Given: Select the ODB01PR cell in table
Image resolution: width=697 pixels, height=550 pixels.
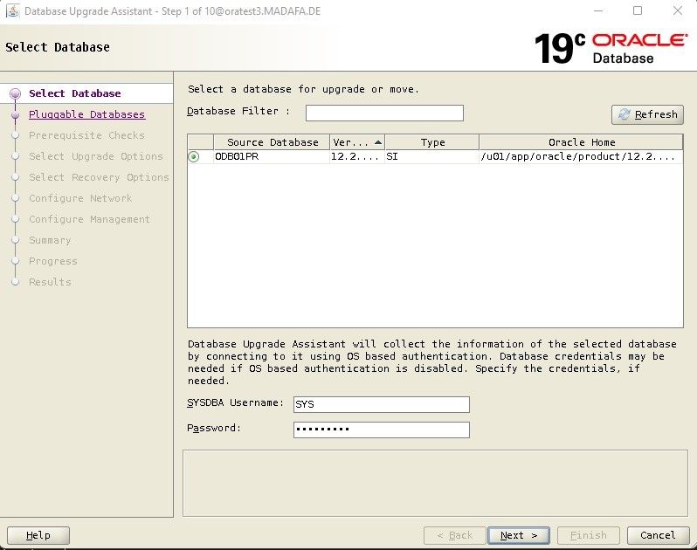Looking at the screenshot, I should 272,156.
